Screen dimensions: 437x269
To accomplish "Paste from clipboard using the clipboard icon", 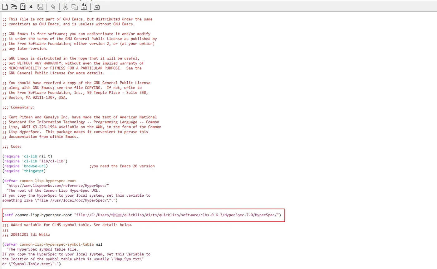I will pos(84,7).
